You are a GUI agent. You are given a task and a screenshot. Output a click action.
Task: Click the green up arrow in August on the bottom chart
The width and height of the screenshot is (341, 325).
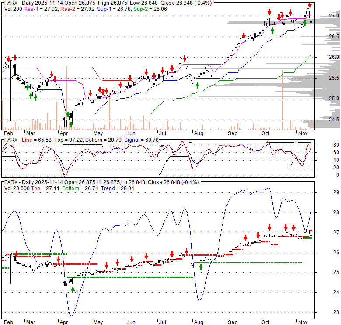[201, 266]
